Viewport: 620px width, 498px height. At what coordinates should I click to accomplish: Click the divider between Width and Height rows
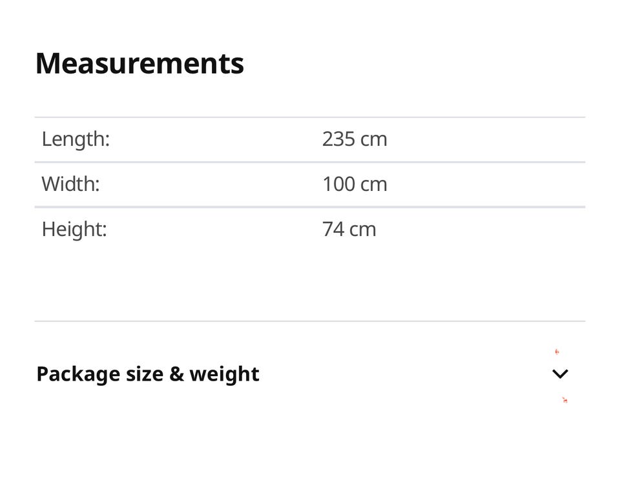pyautogui.click(x=310, y=207)
